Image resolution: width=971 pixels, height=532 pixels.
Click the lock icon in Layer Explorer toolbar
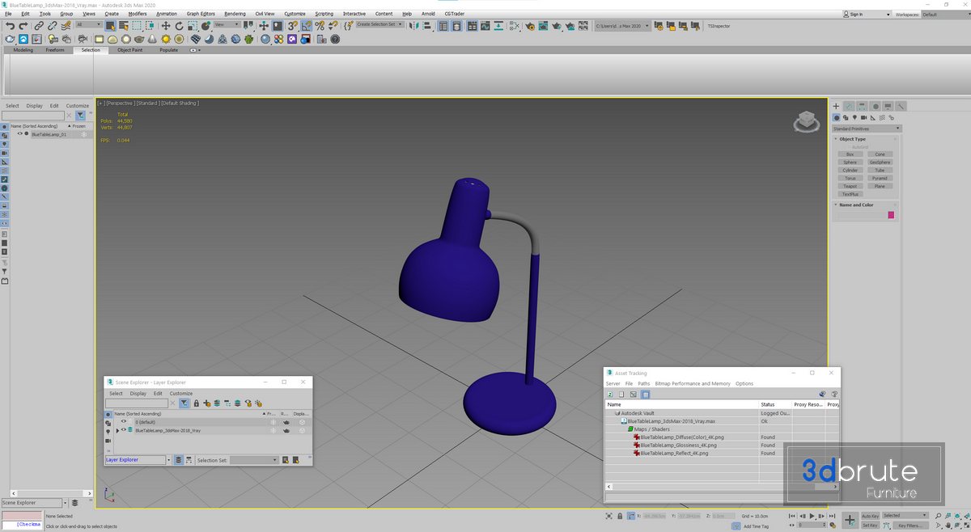click(x=196, y=403)
